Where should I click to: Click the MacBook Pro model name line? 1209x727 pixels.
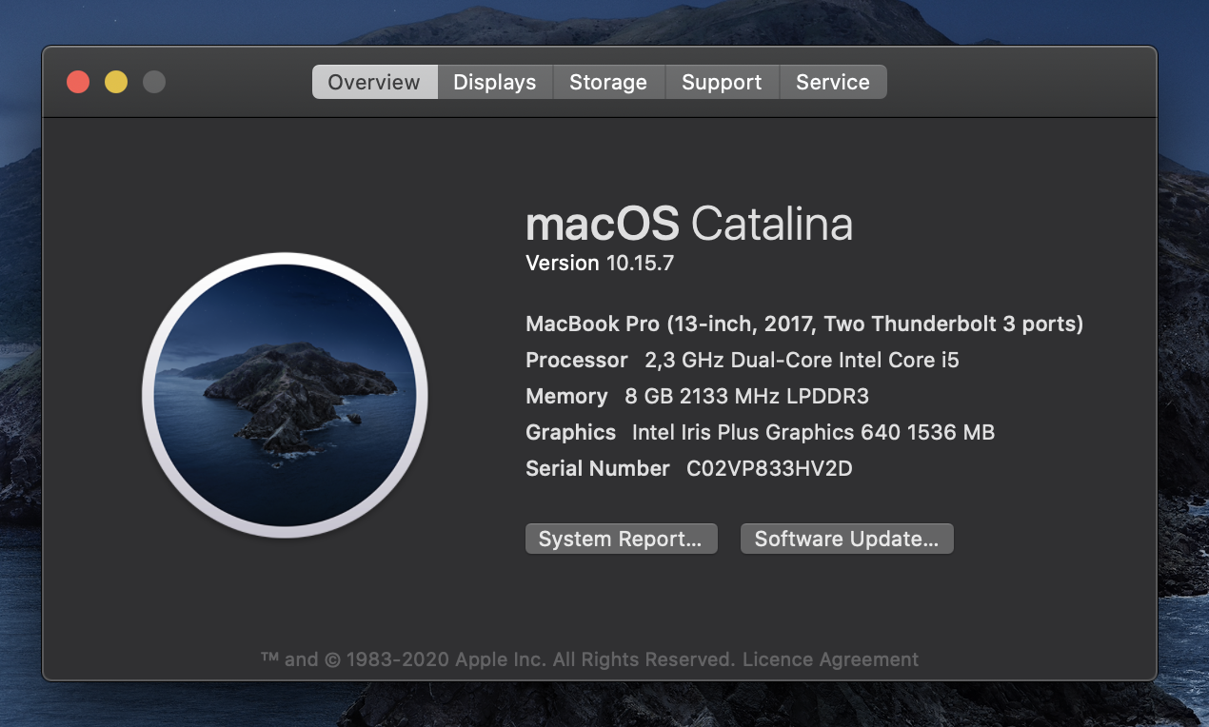pyautogui.click(x=804, y=324)
